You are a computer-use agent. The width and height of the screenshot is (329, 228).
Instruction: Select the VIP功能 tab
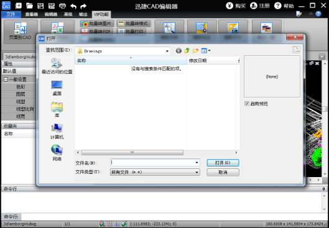tap(101, 14)
